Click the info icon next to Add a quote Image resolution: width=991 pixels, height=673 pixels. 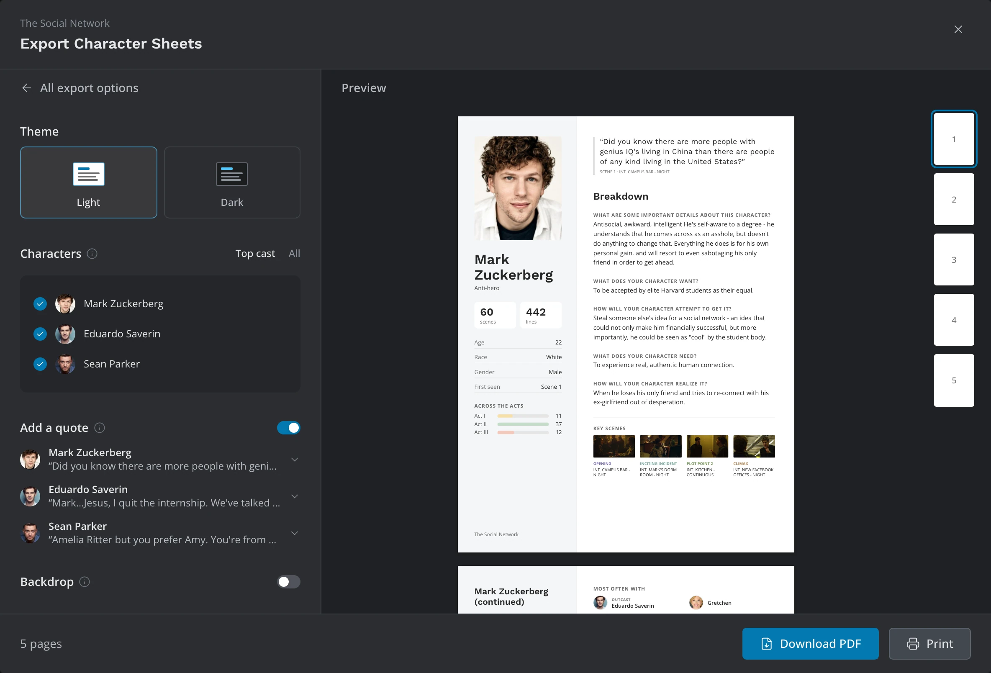coord(99,428)
